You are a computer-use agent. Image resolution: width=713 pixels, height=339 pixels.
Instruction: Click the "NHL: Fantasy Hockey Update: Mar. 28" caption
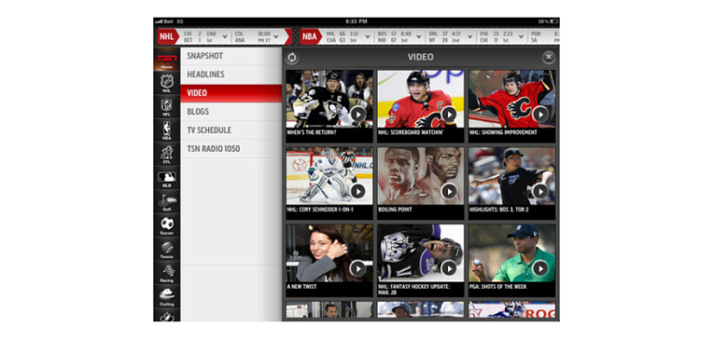tap(413, 290)
